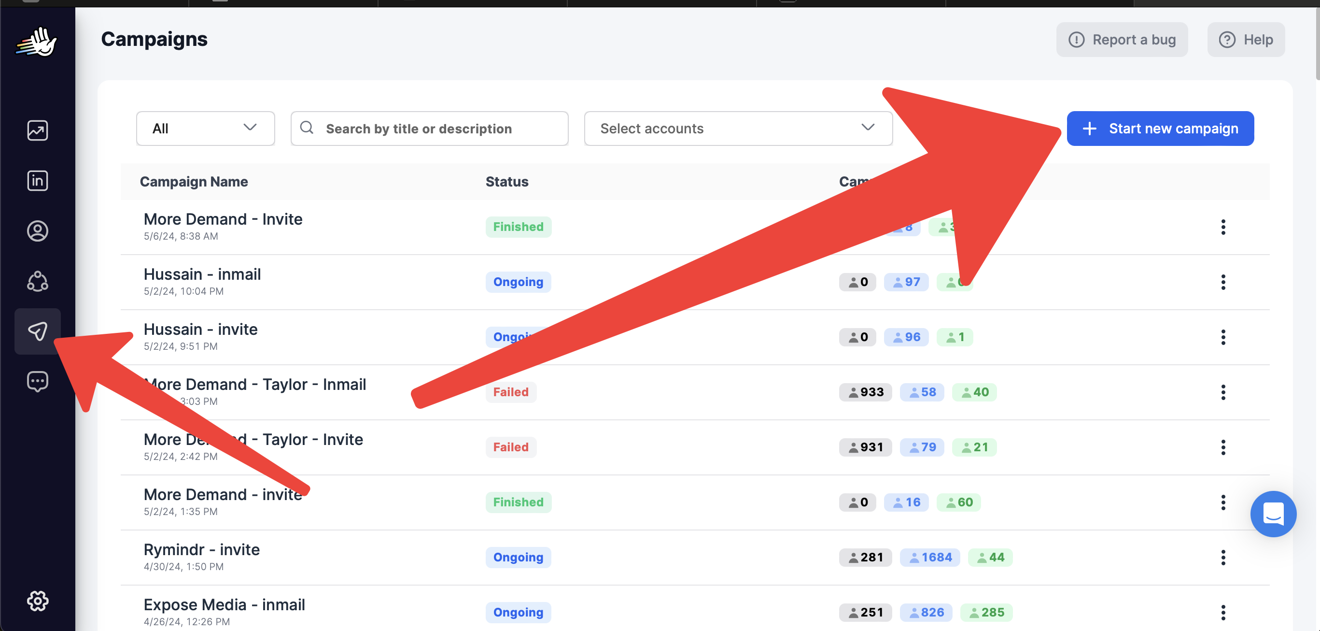Open the user profile sidebar icon
Image resolution: width=1320 pixels, height=631 pixels.
click(x=37, y=230)
